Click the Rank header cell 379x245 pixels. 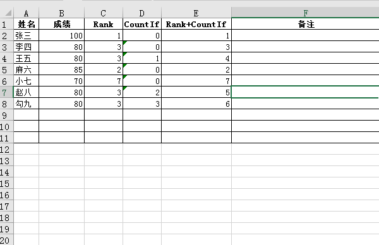click(x=104, y=24)
